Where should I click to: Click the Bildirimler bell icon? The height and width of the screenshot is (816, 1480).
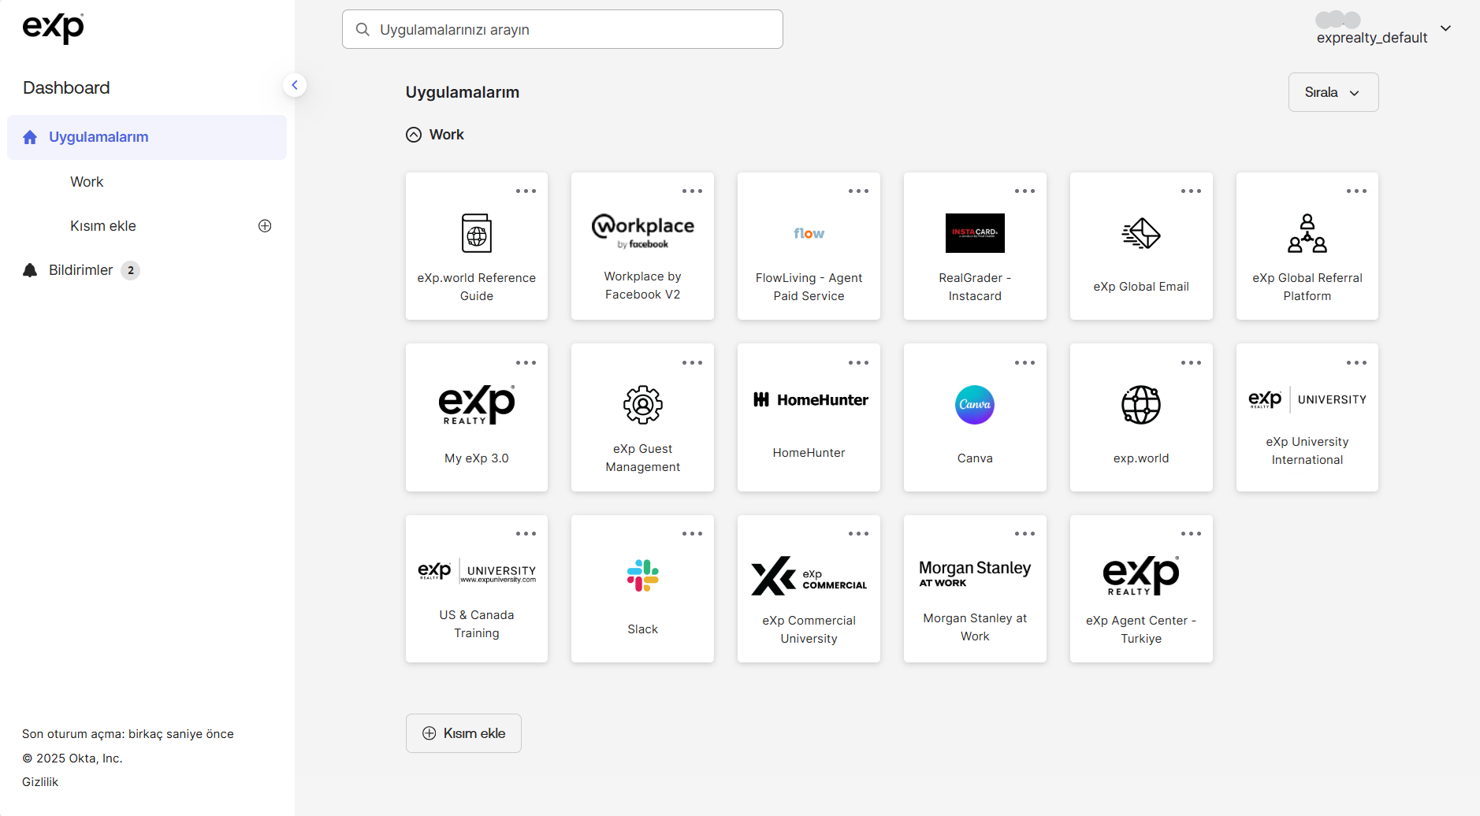pos(30,270)
